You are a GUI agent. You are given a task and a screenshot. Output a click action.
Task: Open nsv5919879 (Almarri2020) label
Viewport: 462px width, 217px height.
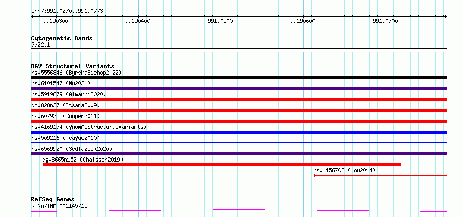coord(69,94)
